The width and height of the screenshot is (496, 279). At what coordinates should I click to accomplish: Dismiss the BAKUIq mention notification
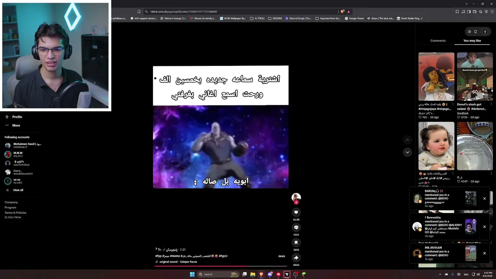click(x=484, y=198)
